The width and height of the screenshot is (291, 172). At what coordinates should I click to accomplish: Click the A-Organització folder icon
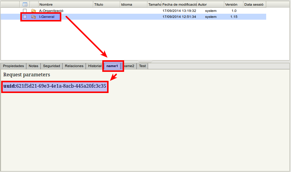[33, 11]
